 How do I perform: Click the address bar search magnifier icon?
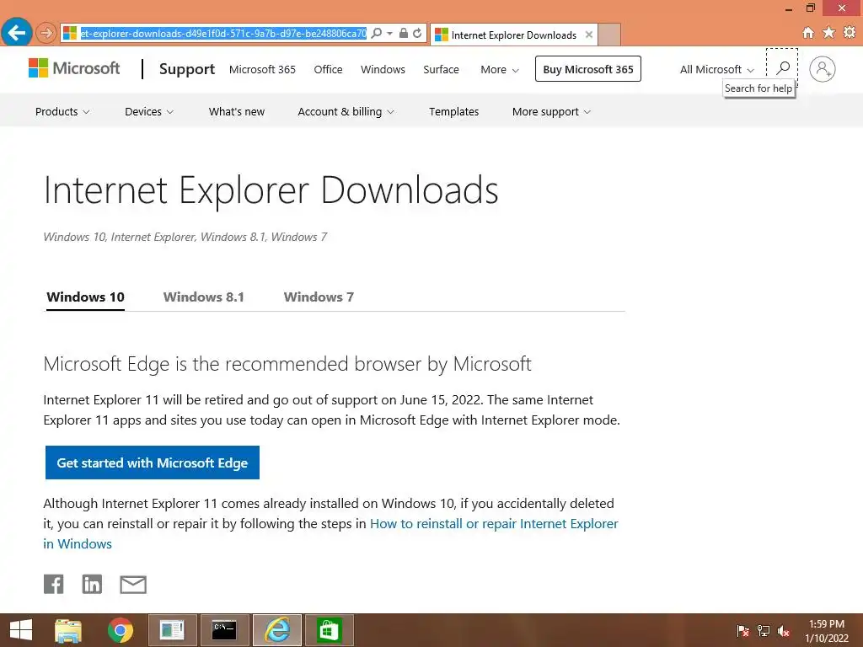(377, 33)
